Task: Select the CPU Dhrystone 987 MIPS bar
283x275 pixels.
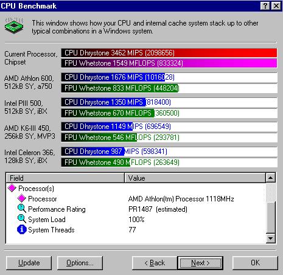Action: 169,151
